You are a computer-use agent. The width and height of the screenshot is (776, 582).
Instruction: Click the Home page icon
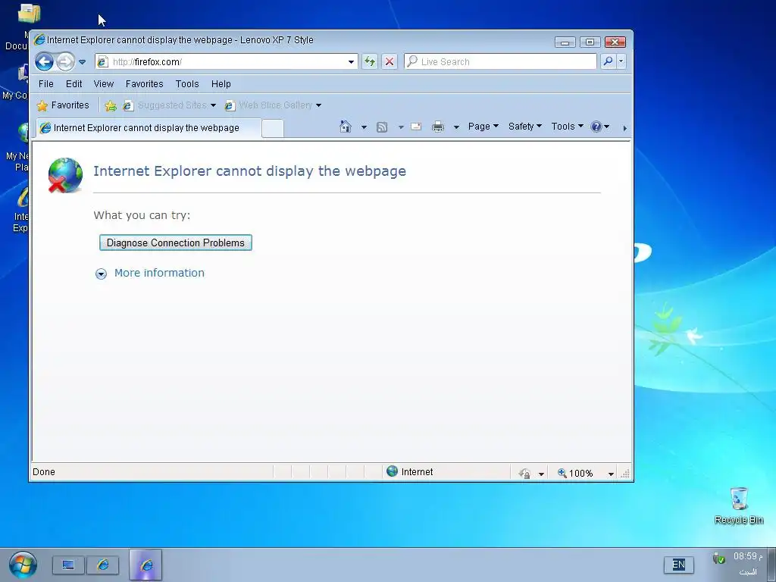tap(346, 127)
